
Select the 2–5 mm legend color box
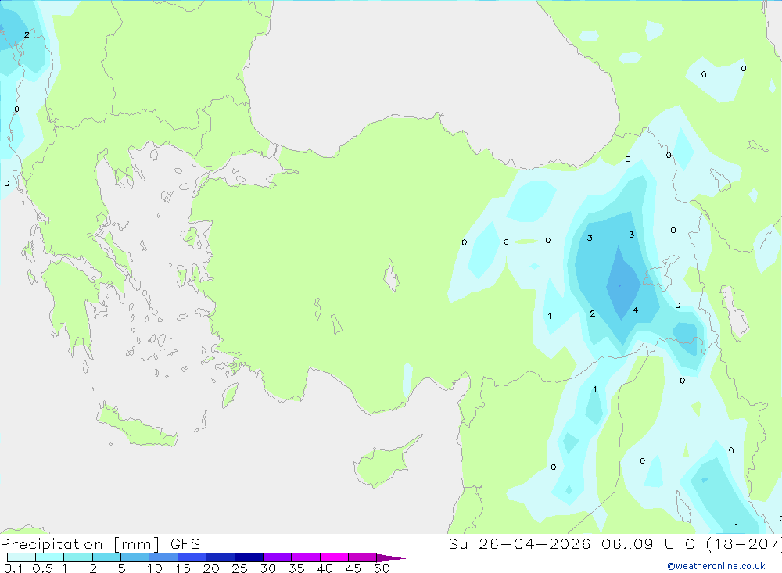106,557
